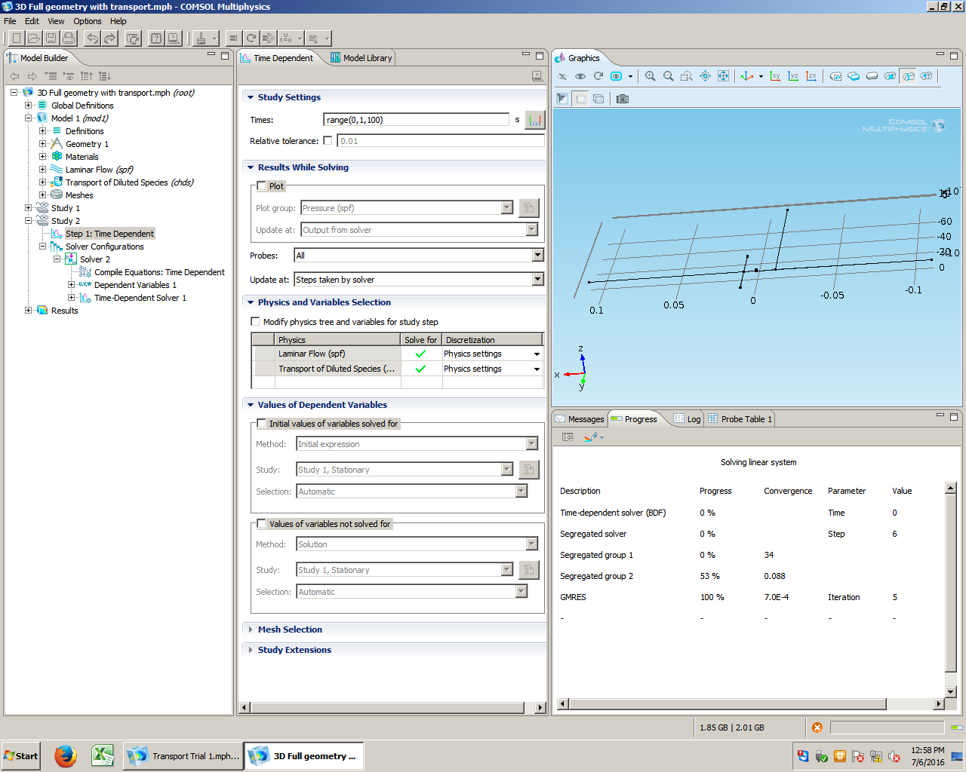966x772 pixels.
Task: Click the Save file toolbar icon
Action: (x=51, y=38)
